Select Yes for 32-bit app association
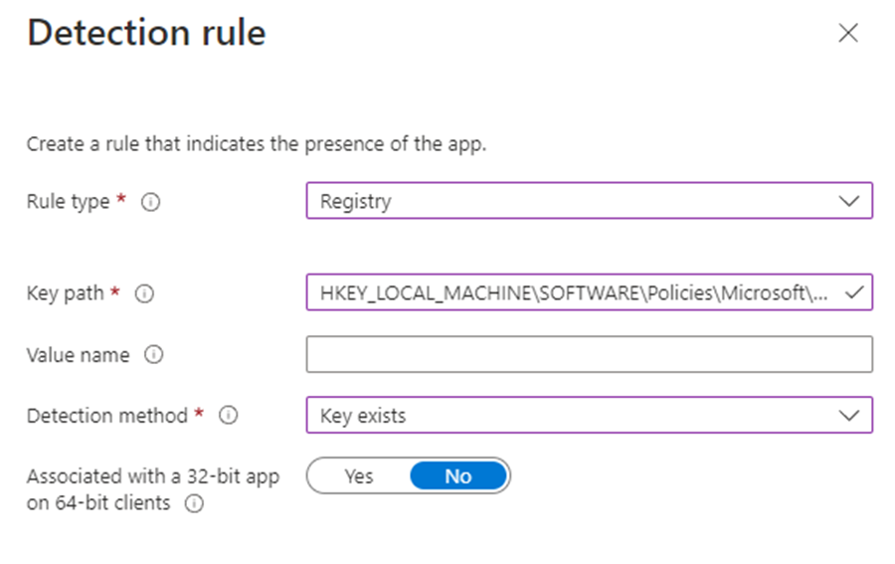The height and width of the screenshot is (564, 895). point(359,476)
